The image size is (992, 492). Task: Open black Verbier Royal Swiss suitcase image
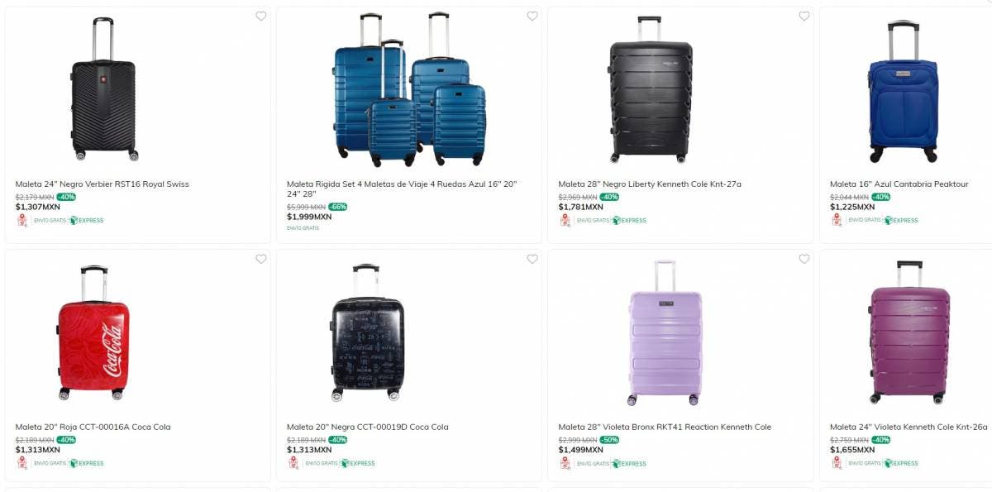coord(103,89)
